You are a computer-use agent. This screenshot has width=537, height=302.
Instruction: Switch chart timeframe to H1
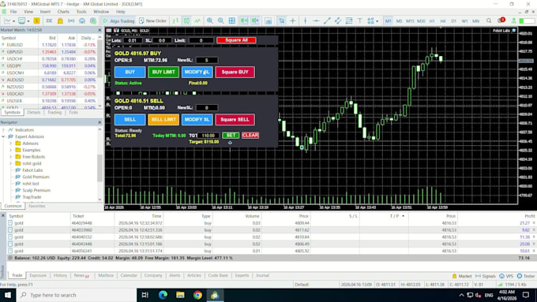point(432,21)
